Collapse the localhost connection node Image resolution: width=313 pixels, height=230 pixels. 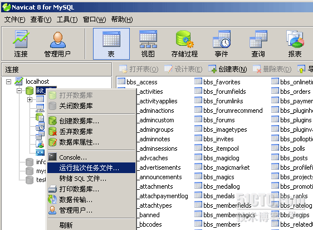coord(8,82)
